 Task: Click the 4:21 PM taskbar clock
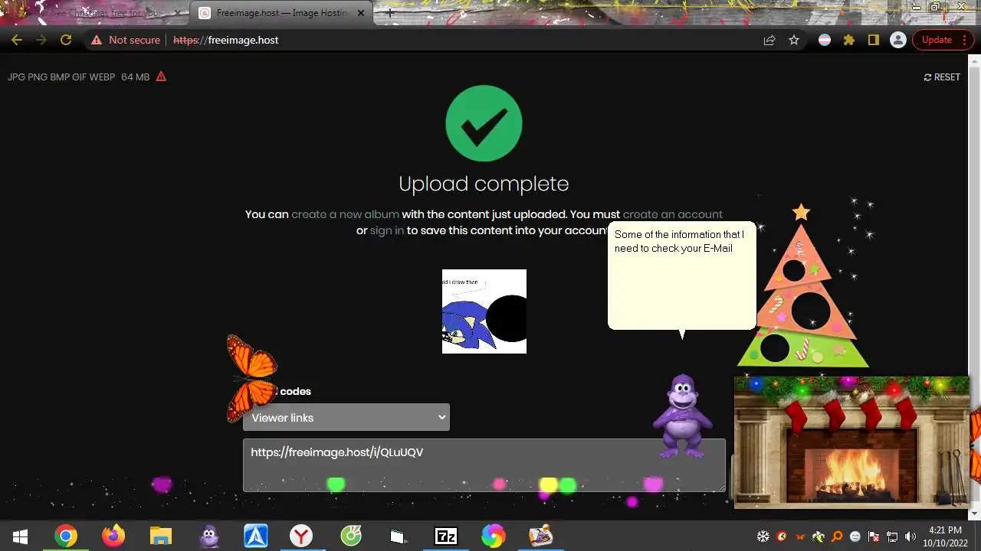click(x=944, y=536)
